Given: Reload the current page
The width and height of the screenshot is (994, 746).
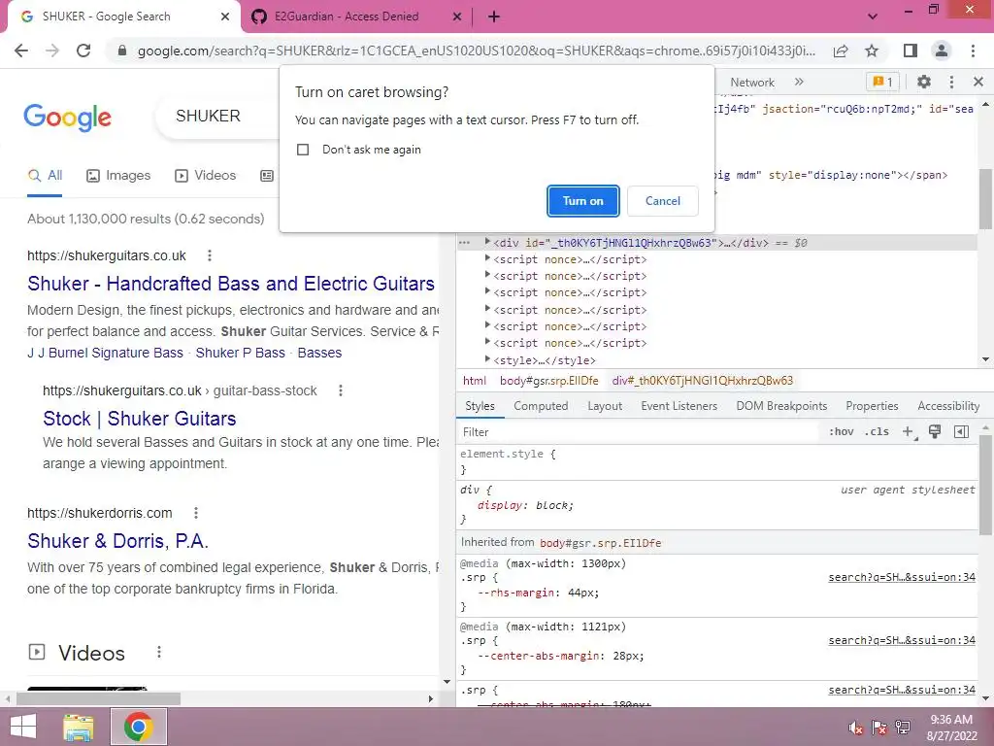Looking at the screenshot, I should [x=83, y=51].
